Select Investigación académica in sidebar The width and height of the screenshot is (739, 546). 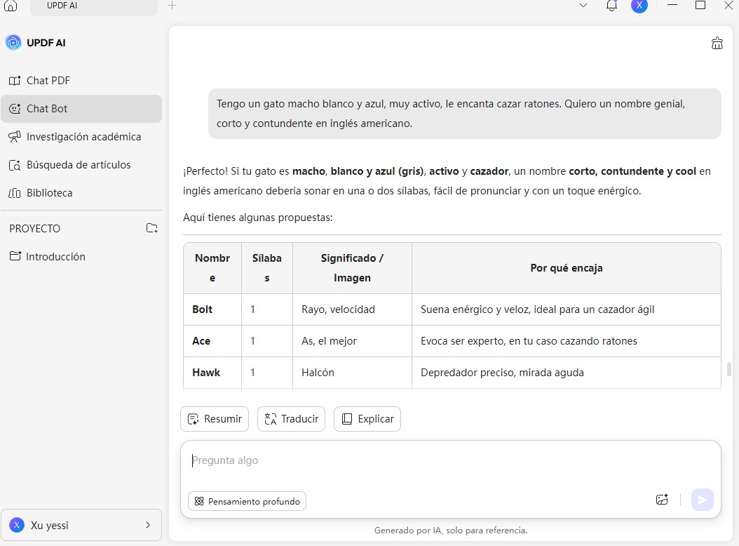tap(83, 137)
